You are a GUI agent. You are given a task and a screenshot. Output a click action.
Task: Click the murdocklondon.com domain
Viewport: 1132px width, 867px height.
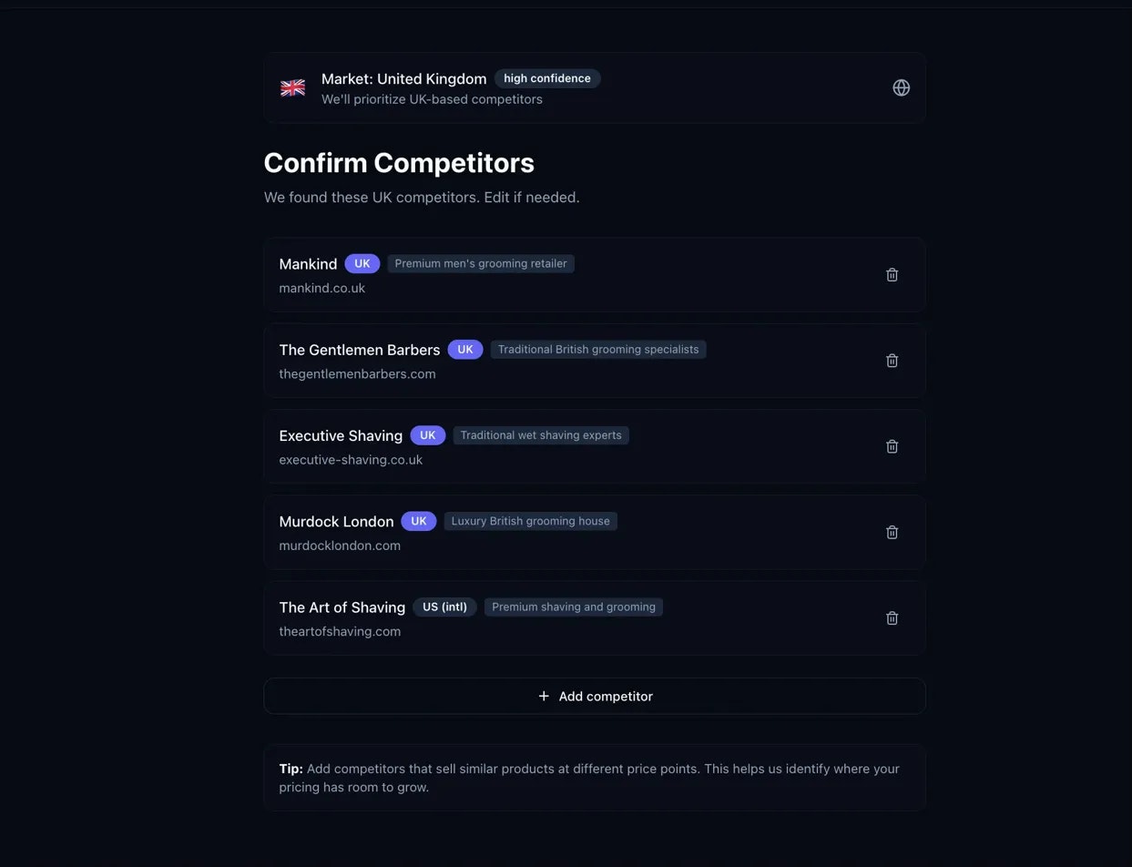point(340,546)
